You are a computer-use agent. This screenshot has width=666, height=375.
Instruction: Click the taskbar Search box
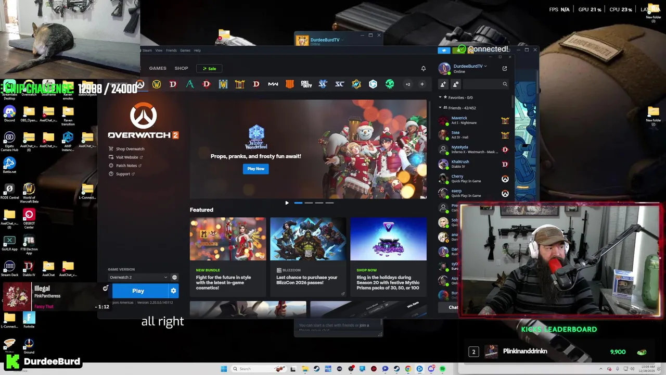pyautogui.click(x=259, y=369)
